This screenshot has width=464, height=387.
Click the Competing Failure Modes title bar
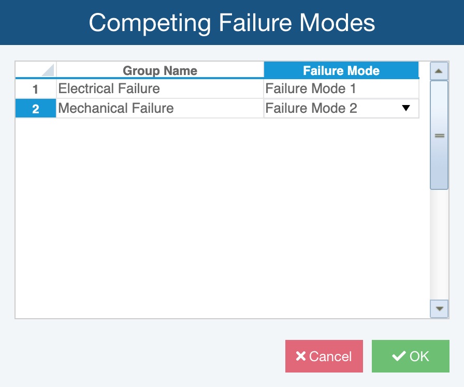click(232, 23)
